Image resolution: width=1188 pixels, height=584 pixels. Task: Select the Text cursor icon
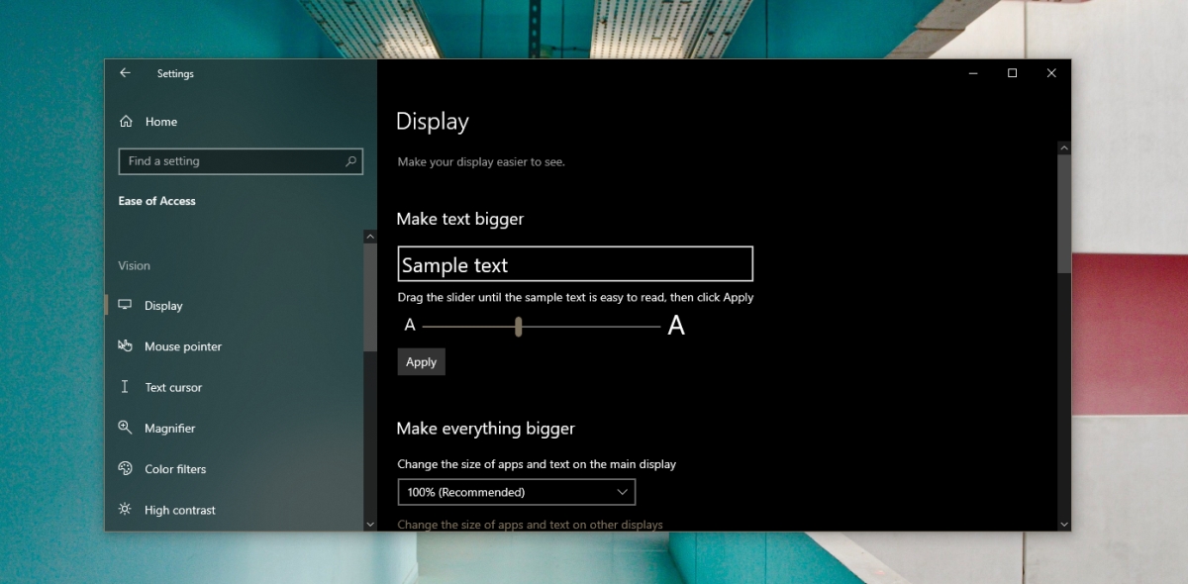tap(125, 387)
